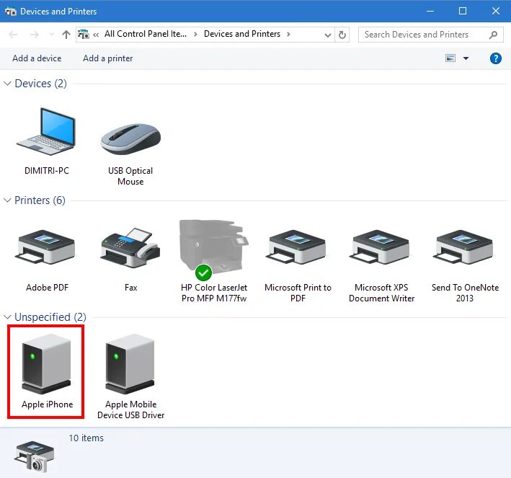Click the Back navigation arrow
This screenshot has width=511, height=478.
[x=13, y=34]
